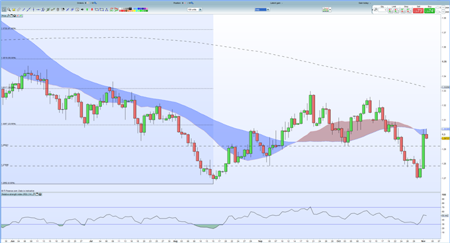The width and height of the screenshot is (450, 243).
Task: Open chart style dropdown arrow
Action: [x=330, y=9]
